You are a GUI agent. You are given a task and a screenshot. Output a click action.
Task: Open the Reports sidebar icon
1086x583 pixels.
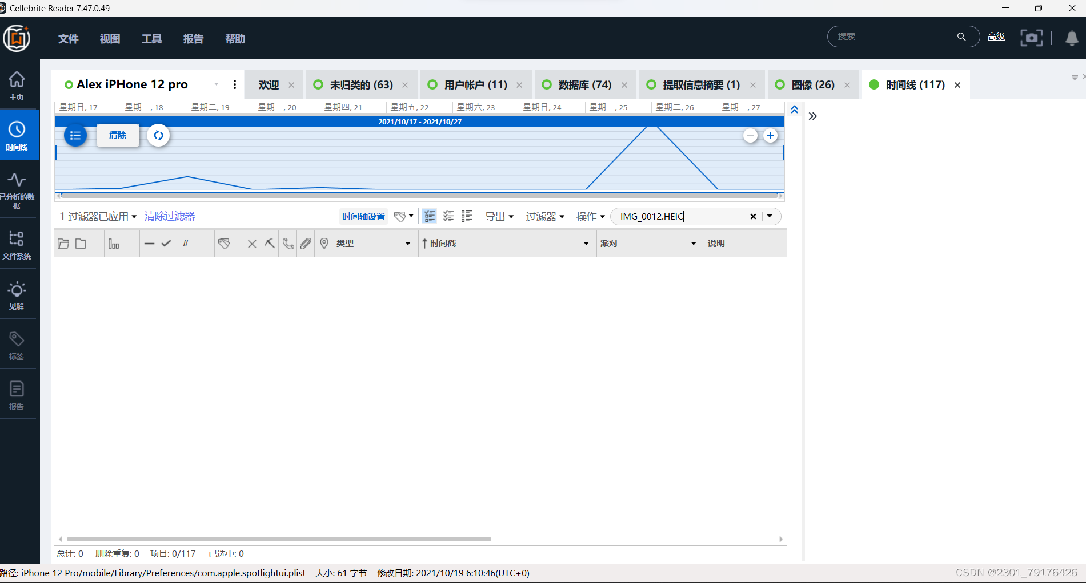tap(17, 396)
